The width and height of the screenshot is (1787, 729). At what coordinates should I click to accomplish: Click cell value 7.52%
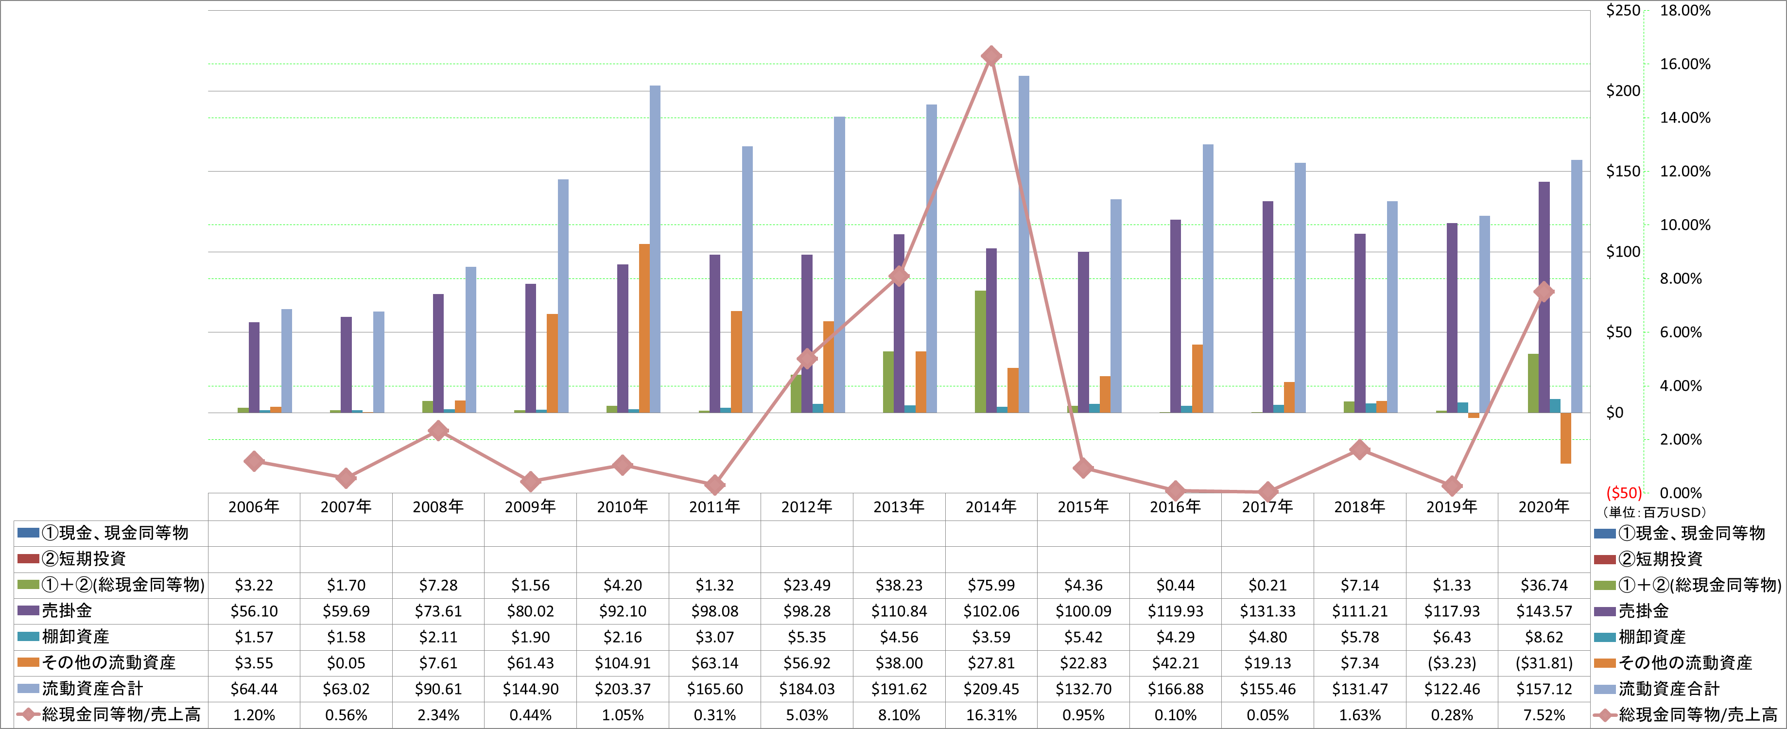click(x=1544, y=715)
